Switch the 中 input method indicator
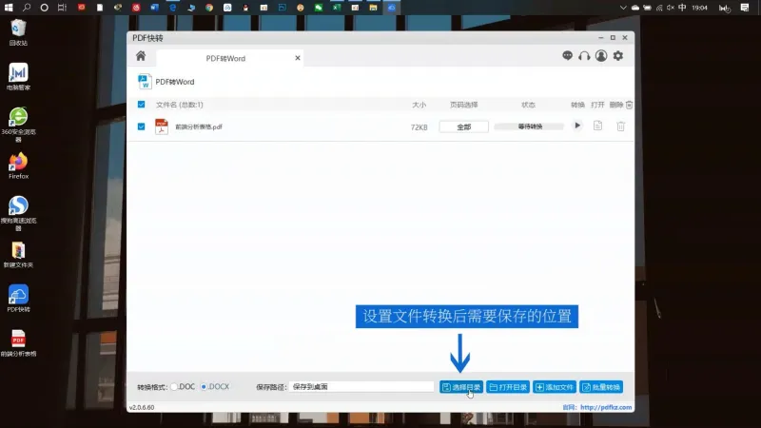Viewport: 761px width, 428px height. tap(682, 8)
